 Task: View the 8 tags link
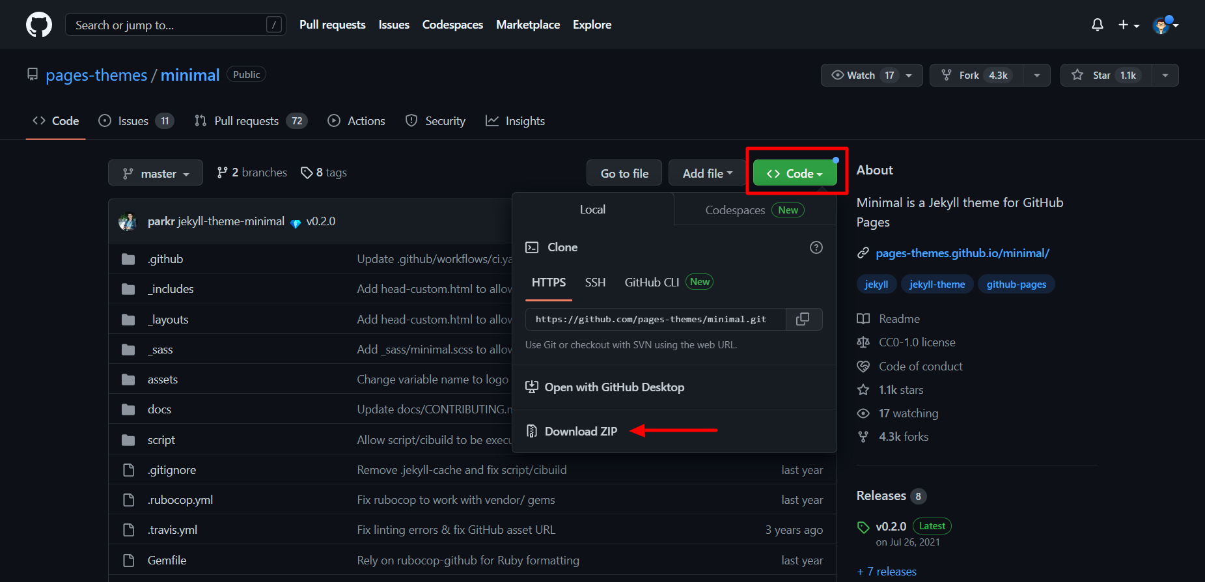324,173
